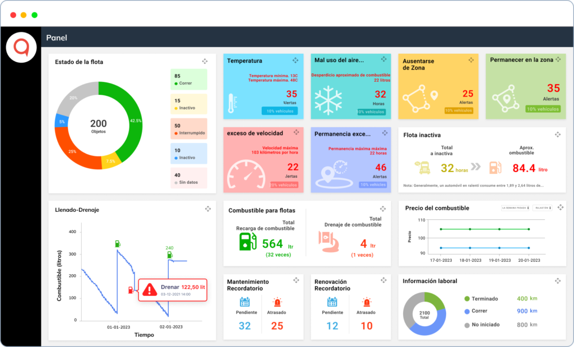Click the red alarm icon under Atrasado maintenance
Image resolution: width=574 pixels, height=347 pixels.
click(x=277, y=300)
